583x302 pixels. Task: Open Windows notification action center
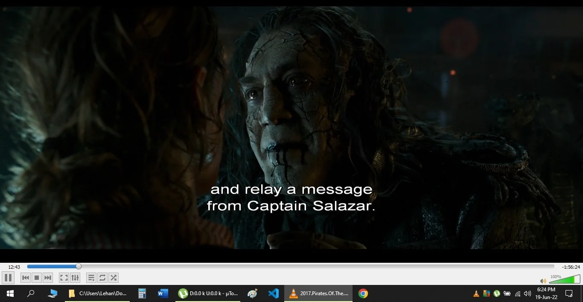click(569, 293)
